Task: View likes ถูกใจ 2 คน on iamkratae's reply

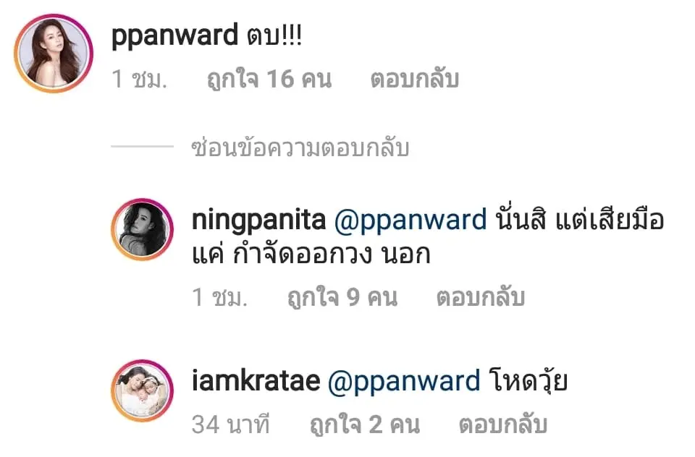Action: click(365, 424)
